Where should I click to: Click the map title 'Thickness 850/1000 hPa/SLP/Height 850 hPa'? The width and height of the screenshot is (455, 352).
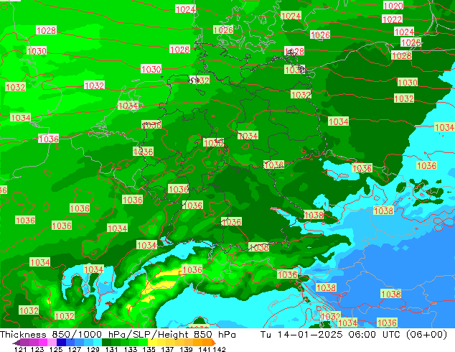118,335
